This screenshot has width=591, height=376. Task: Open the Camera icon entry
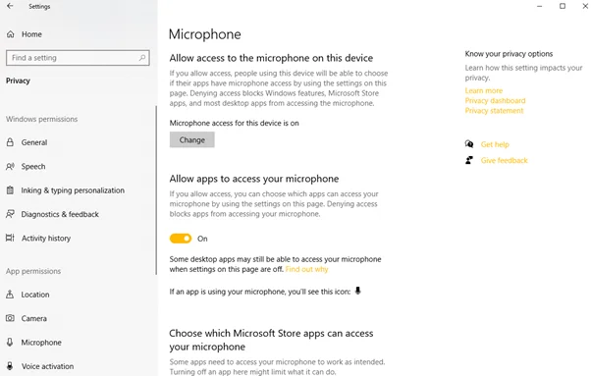[10, 318]
